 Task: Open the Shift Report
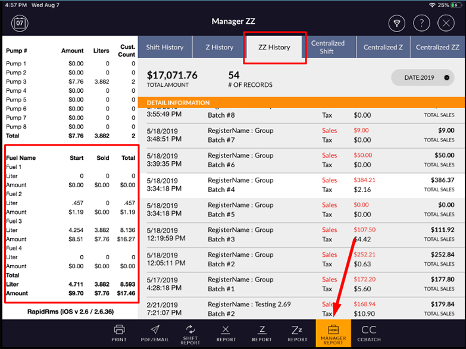(x=190, y=333)
